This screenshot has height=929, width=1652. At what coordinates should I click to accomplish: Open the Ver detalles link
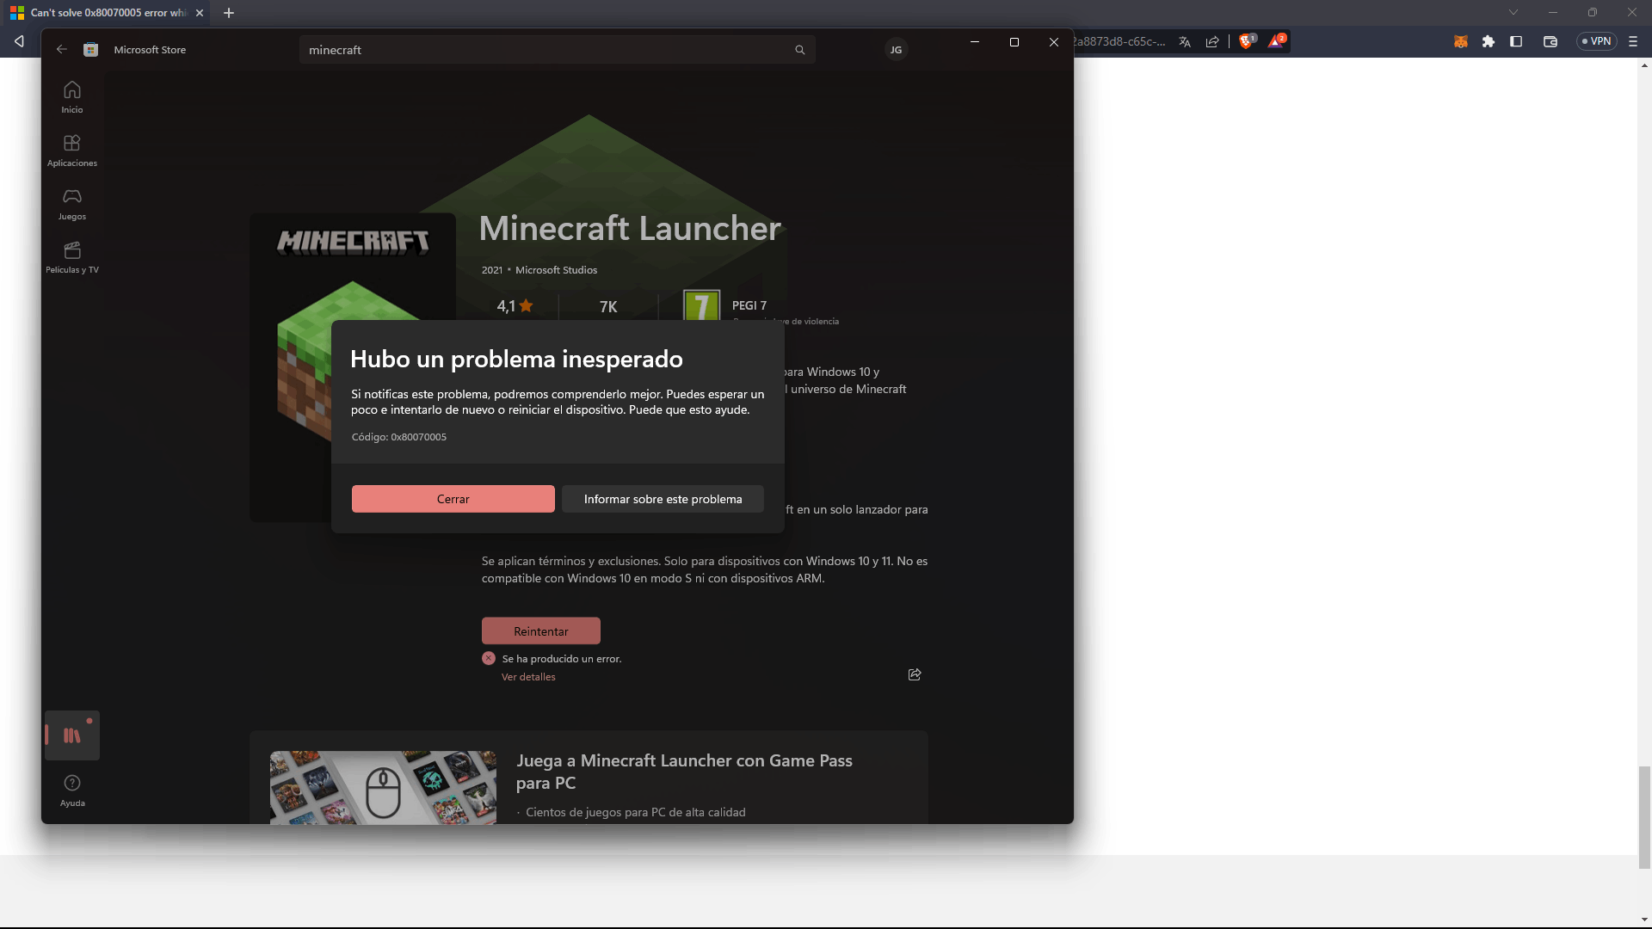pos(528,677)
